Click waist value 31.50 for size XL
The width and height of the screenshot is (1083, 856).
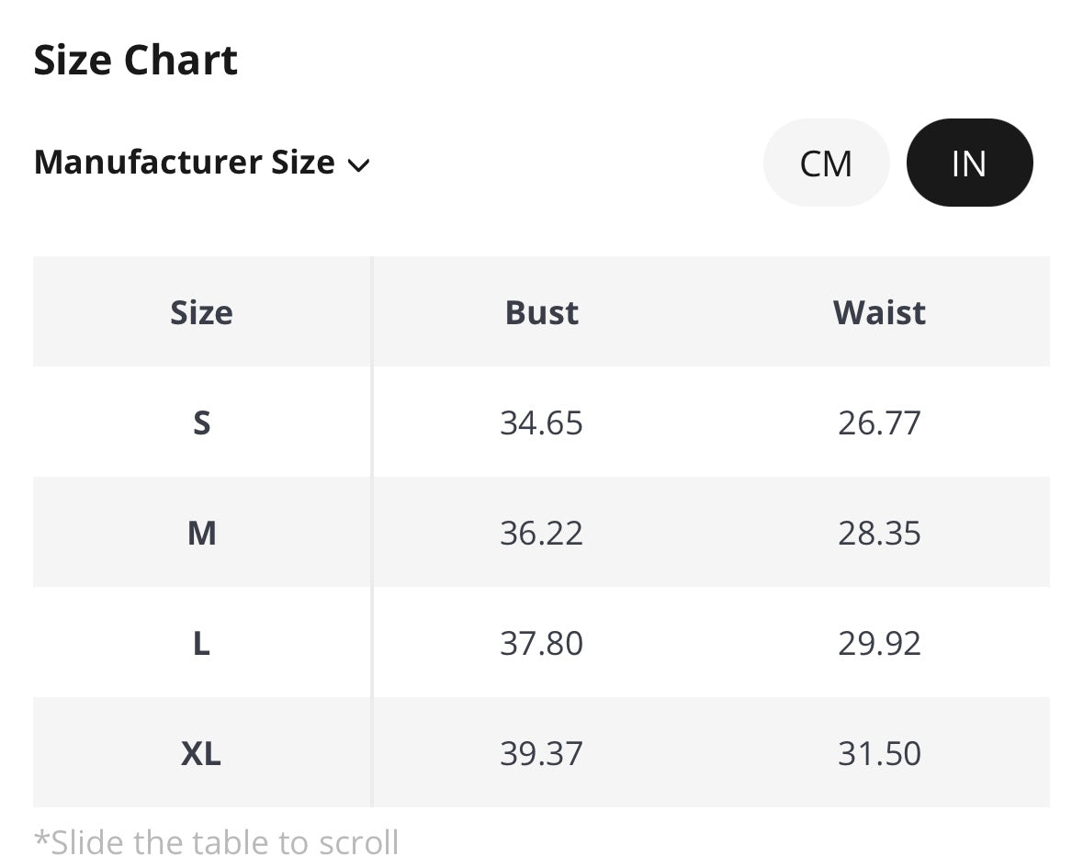tap(879, 753)
